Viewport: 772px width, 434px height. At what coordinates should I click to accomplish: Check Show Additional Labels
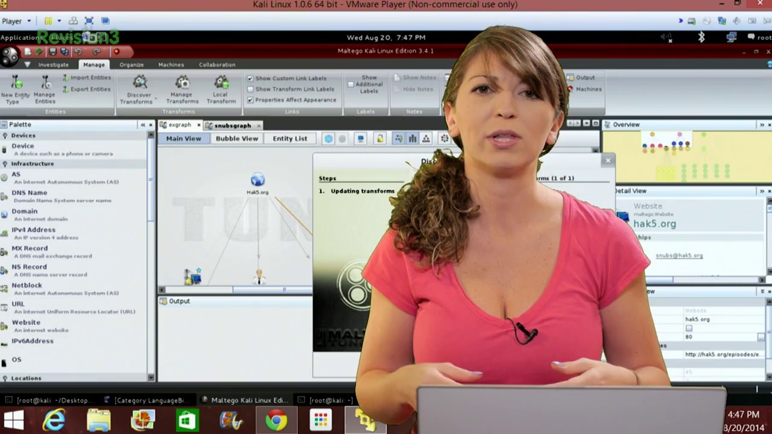pyautogui.click(x=350, y=84)
